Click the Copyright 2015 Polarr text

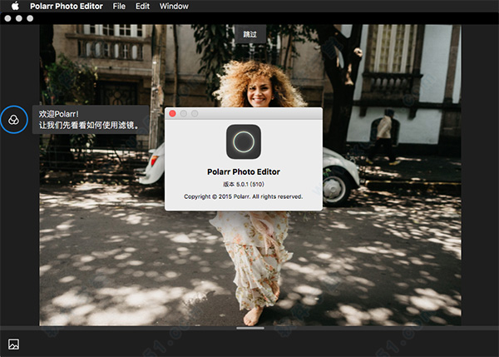tap(244, 196)
